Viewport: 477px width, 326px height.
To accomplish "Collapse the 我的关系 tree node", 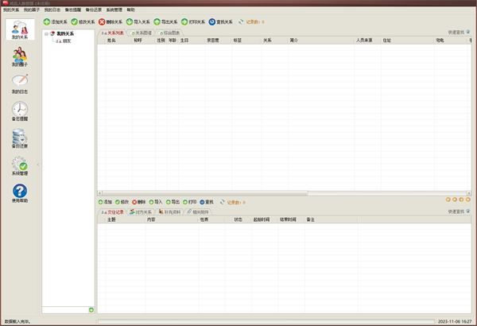I will [46, 33].
